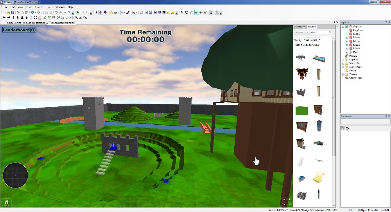Image resolution: width=391 pixels, height=212 pixels.
Task: Sort Properties alphabetically with the A-Z icon
Action: click(x=347, y=128)
